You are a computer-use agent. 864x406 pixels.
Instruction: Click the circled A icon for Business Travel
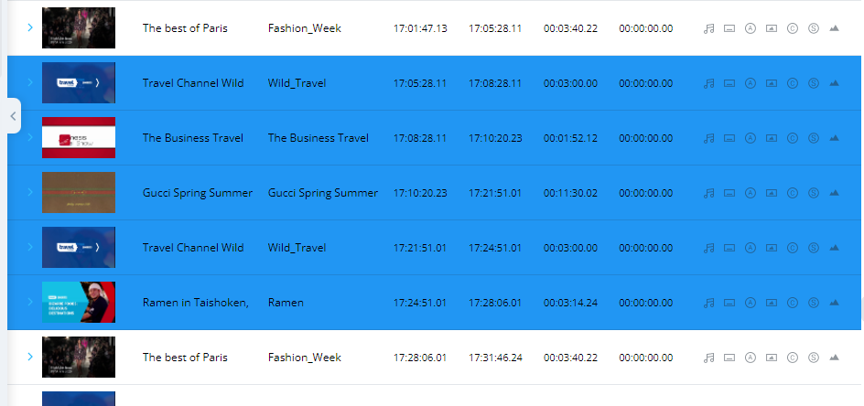(751, 138)
